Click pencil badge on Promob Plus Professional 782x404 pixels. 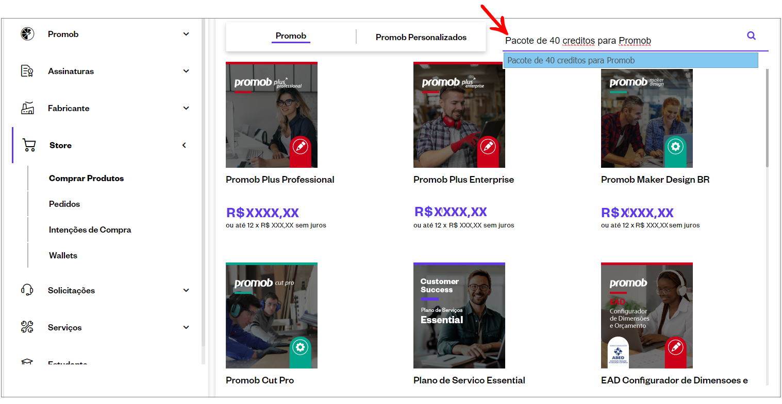301,147
